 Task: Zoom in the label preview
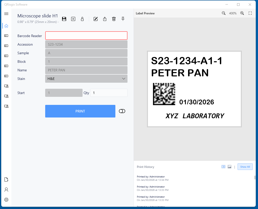click(242, 13)
